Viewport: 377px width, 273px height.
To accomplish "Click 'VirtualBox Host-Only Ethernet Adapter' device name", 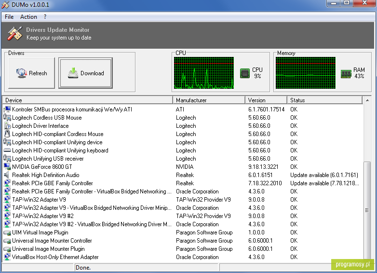I will (55, 257).
